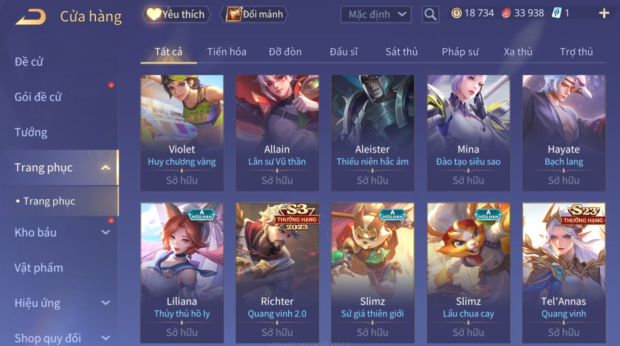Open Gói đề cử in sidebar
Screen dimensions: 620x346
(38, 97)
